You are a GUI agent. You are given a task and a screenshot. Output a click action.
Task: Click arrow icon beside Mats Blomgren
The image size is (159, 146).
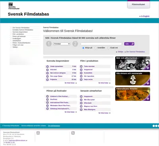click(x=81, y=109)
